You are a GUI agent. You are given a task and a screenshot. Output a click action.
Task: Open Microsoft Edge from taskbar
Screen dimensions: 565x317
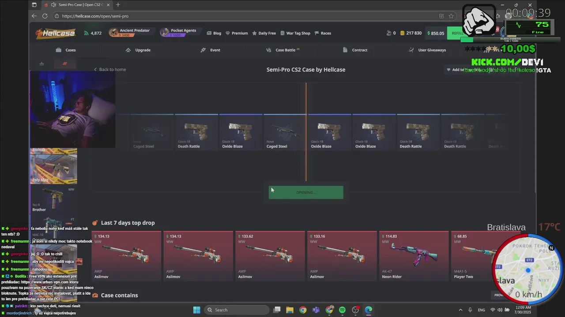coord(369,310)
